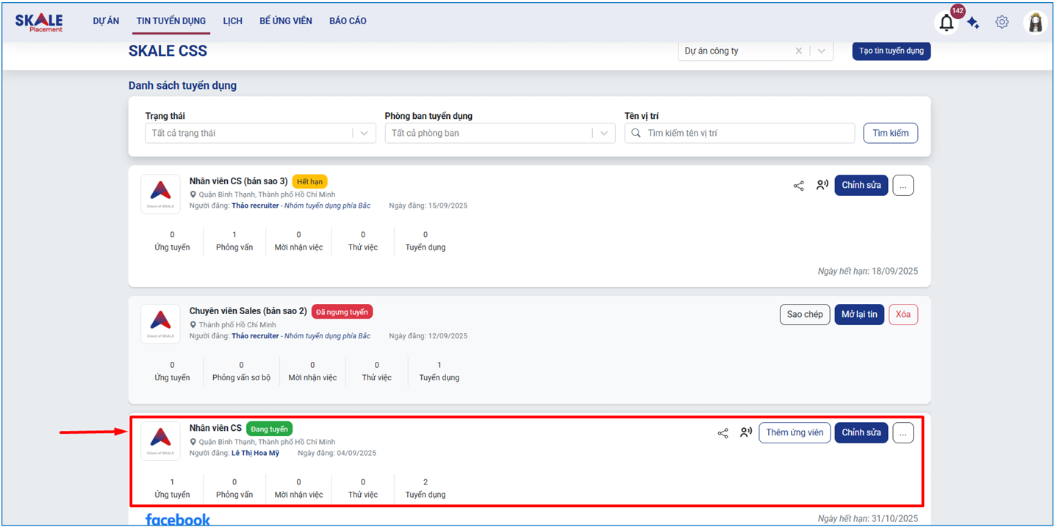The image size is (1054, 527).
Task: Open the Lịch tab
Action: 232,21
